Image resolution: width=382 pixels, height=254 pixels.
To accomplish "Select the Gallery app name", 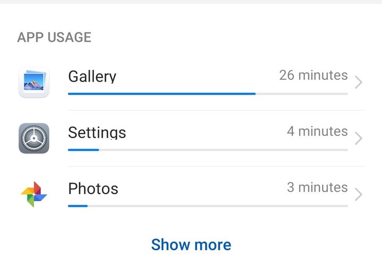I will click(92, 76).
